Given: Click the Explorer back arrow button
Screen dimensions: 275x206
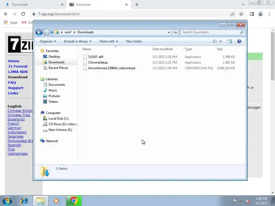Looking at the screenshot, I should tap(39, 32).
